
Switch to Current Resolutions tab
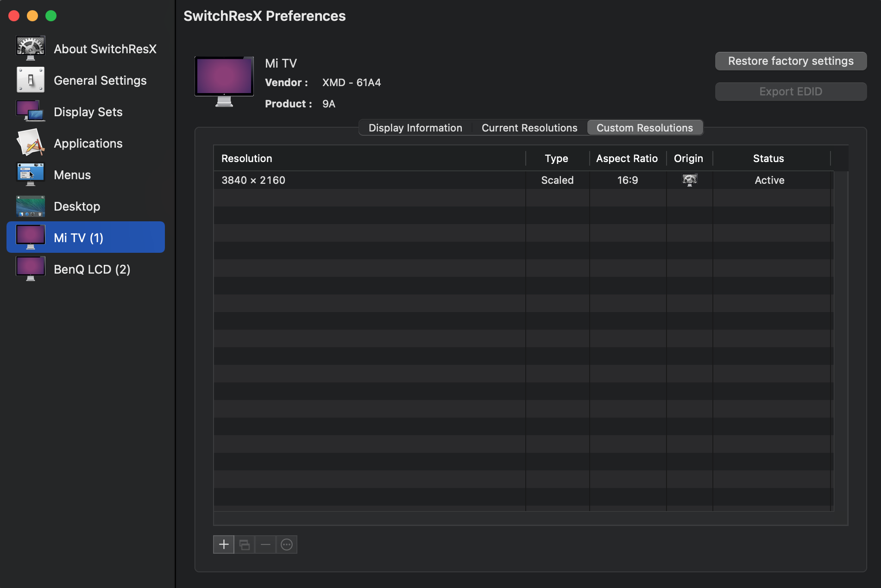pyautogui.click(x=529, y=128)
